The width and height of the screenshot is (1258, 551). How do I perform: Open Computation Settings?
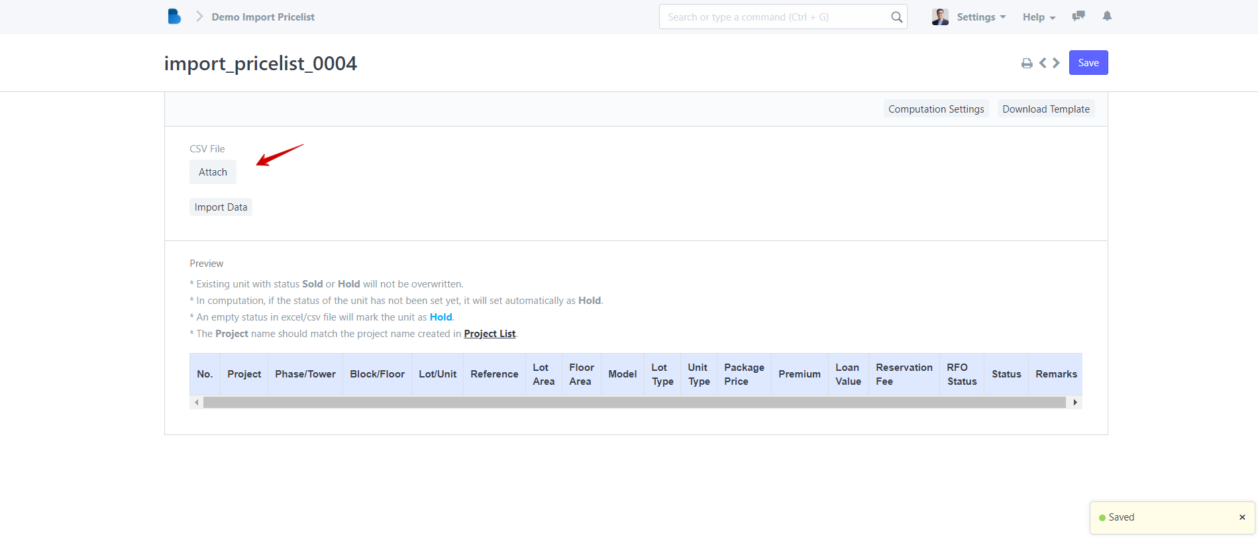935,109
